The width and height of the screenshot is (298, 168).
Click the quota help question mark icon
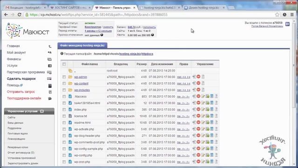(x=152, y=35)
